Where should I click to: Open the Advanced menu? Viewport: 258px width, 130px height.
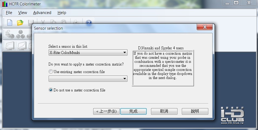42,13
